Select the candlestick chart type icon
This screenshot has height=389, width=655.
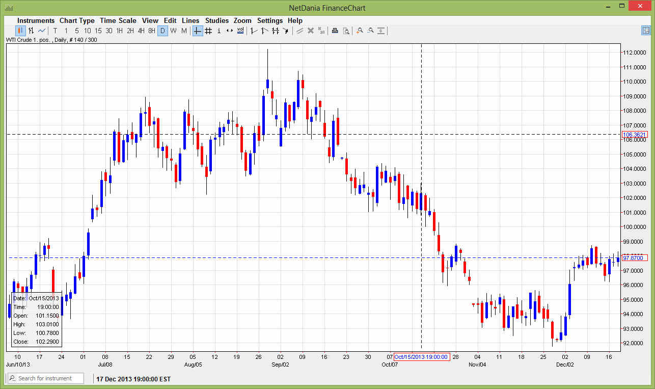coord(19,31)
